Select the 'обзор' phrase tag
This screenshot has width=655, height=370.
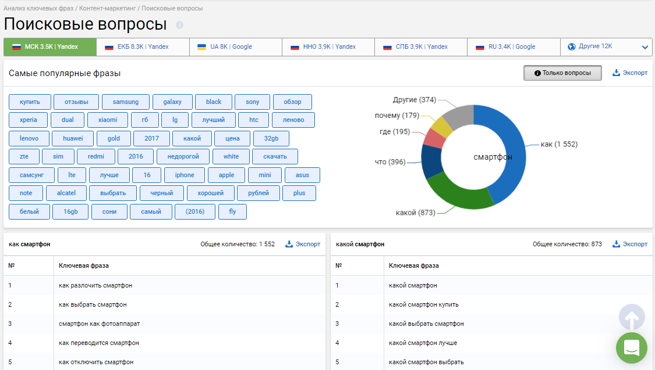(292, 102)
